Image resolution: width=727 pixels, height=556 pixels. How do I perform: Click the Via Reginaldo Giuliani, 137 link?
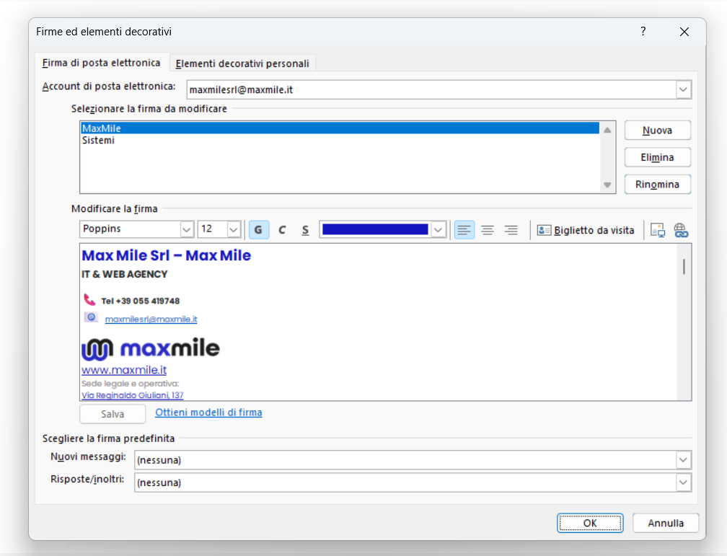[133, 395]
